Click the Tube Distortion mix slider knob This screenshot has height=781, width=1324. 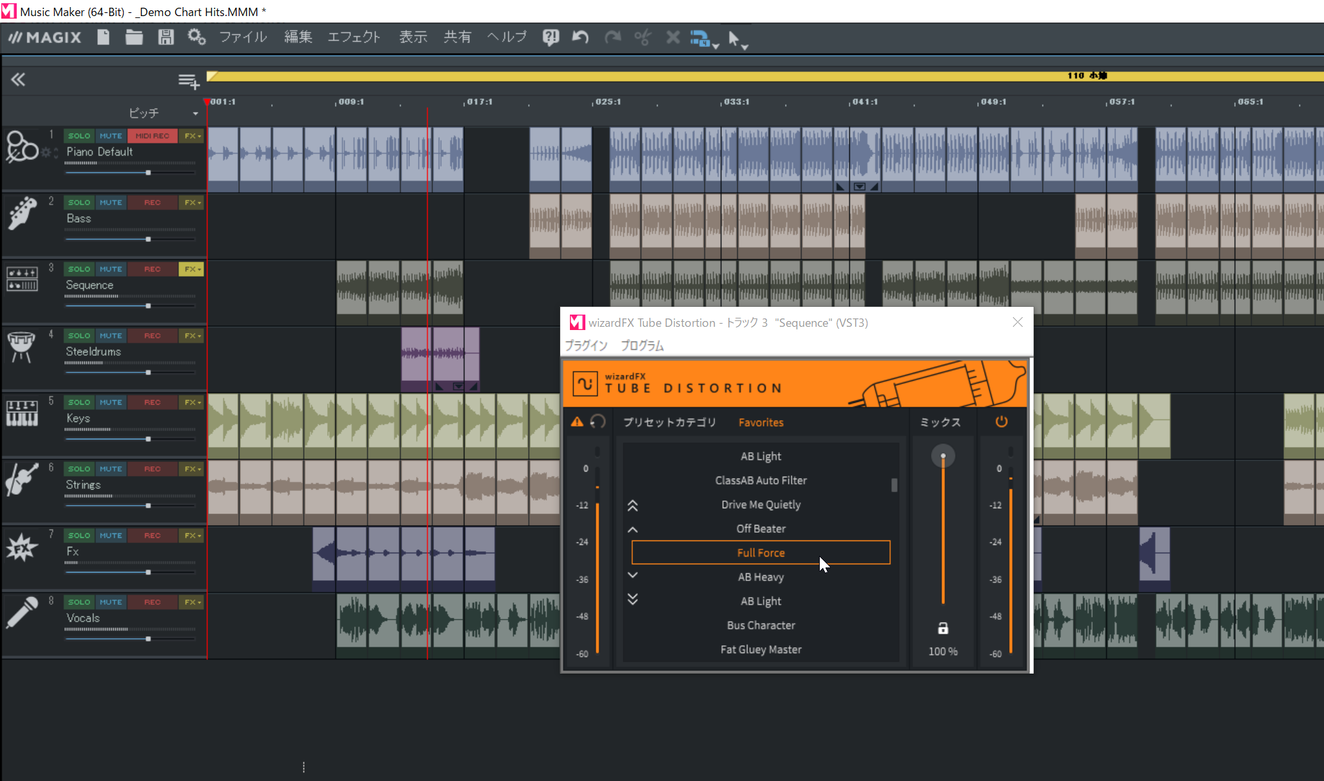point(943,456)
